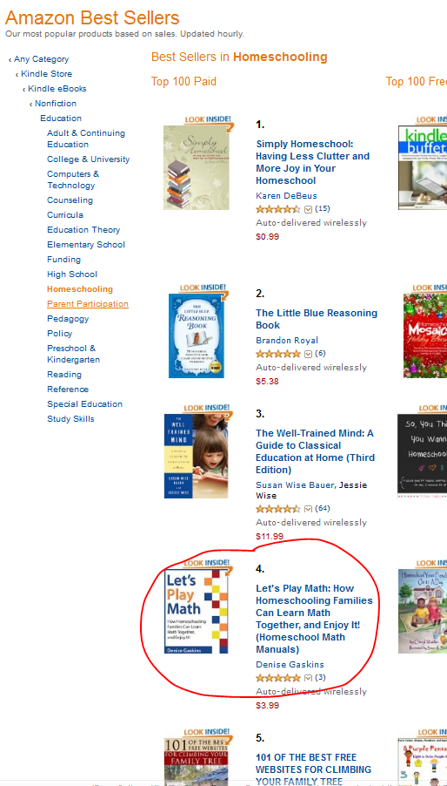Click Let's Play Math book cover
447x786 pixels.
point(196,611)
